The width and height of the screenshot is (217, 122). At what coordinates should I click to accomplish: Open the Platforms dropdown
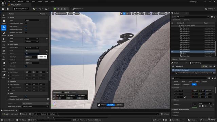point(78,9)
